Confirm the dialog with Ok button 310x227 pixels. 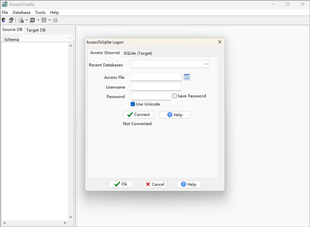pyautogui.click(x=120, y=184)
